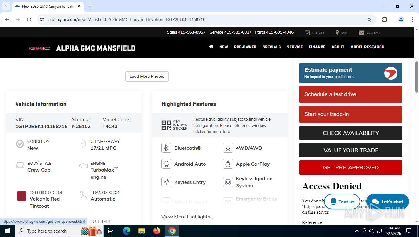Click the Keyless Entry feature icon
The height and width of the screenshot is (237, 419).
pyautogui.click(x=166, y=182)
